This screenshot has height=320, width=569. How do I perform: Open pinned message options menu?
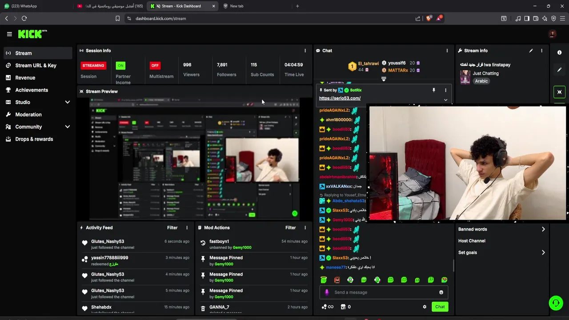445,90
